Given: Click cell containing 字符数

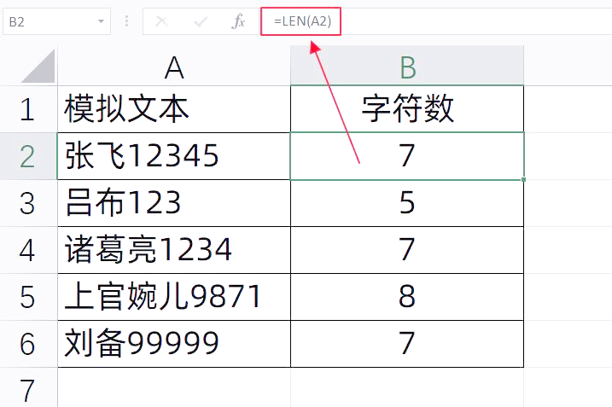Looking at the screenshot, I should (407, 109).
